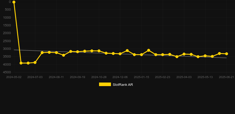Toggle the SlotRank AR legend label
The image size is (235, 114).
coord(123,85)
